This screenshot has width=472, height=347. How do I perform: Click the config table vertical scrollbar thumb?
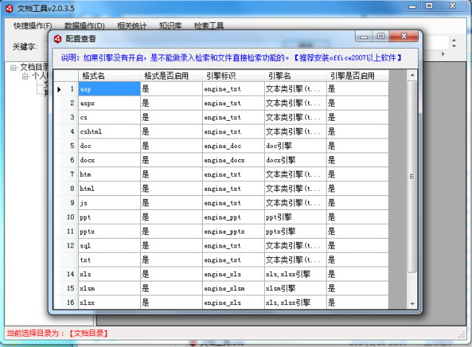pyautogui.click(x=412, y=177)
